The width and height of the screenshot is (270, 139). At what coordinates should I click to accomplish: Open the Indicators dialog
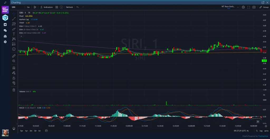(x=46, y=7)
